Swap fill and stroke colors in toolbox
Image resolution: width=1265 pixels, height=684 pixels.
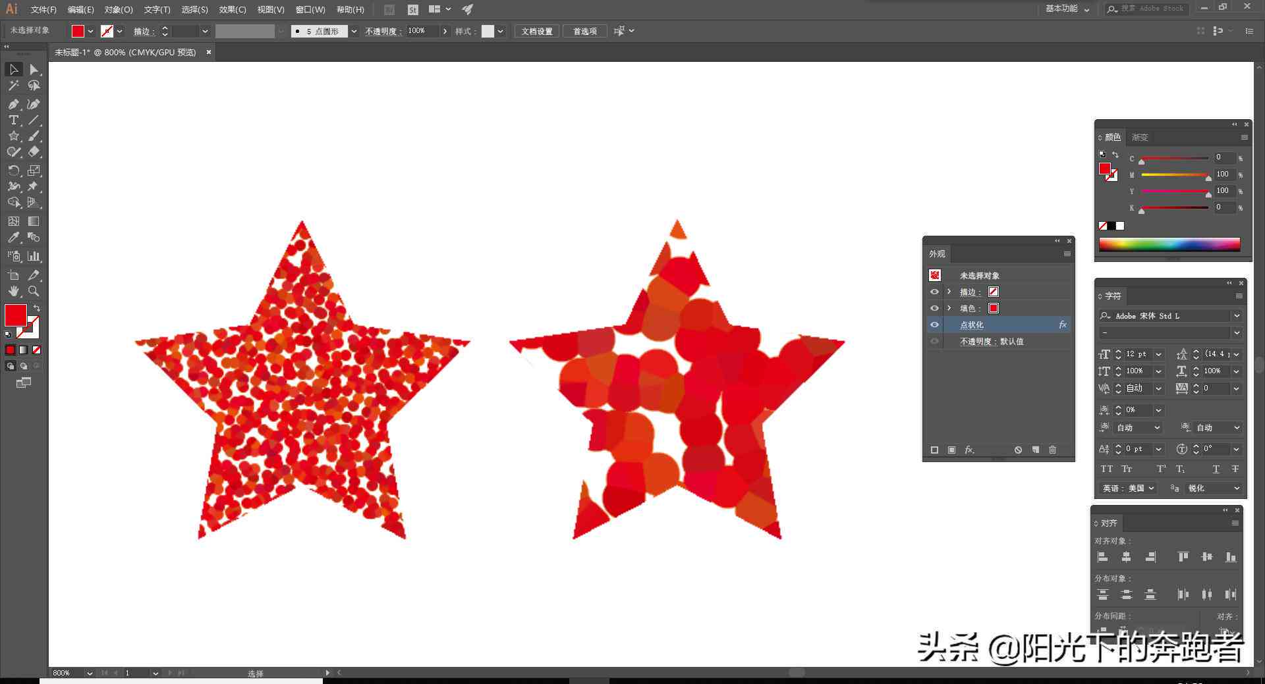point(37,308)
